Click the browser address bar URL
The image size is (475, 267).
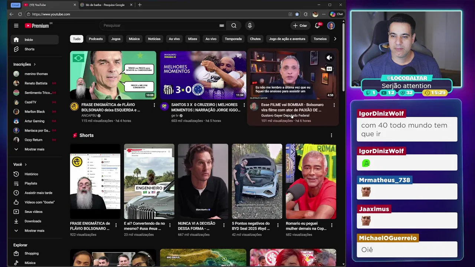[x=51, y=14]
